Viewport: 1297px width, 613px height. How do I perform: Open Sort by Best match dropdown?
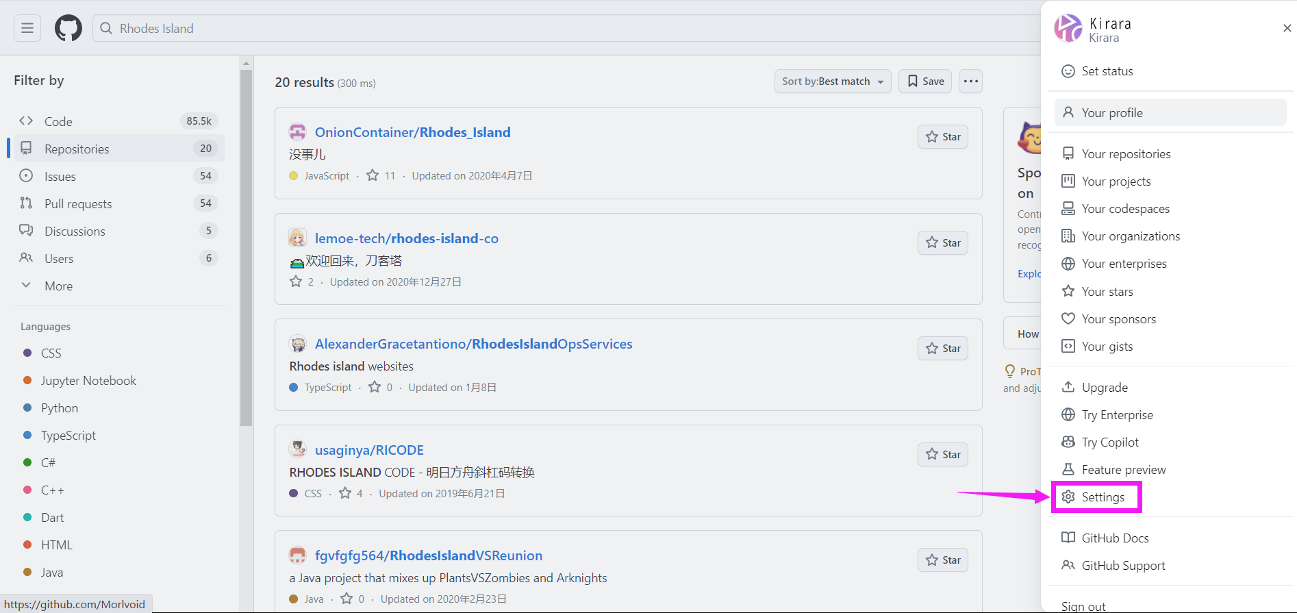click(833, 82)
